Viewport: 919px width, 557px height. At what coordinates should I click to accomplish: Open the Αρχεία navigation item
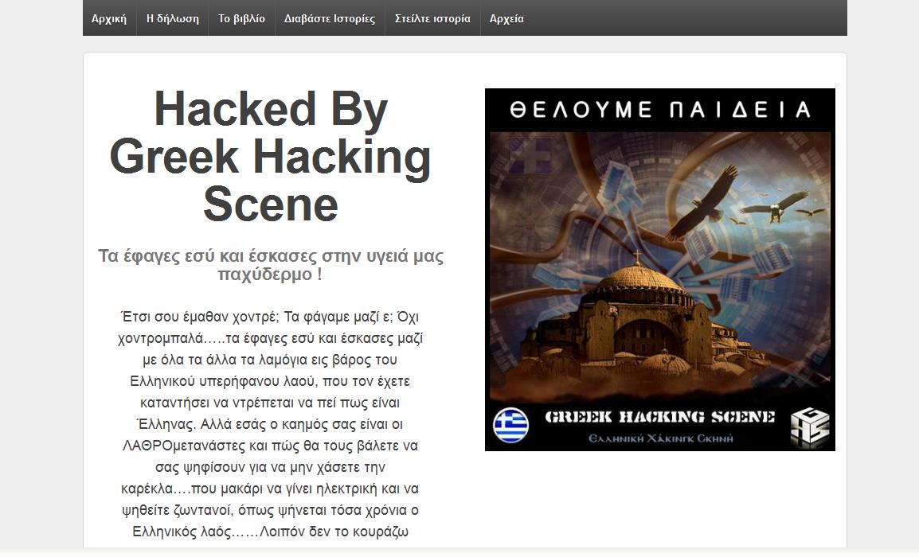[506, 19]
